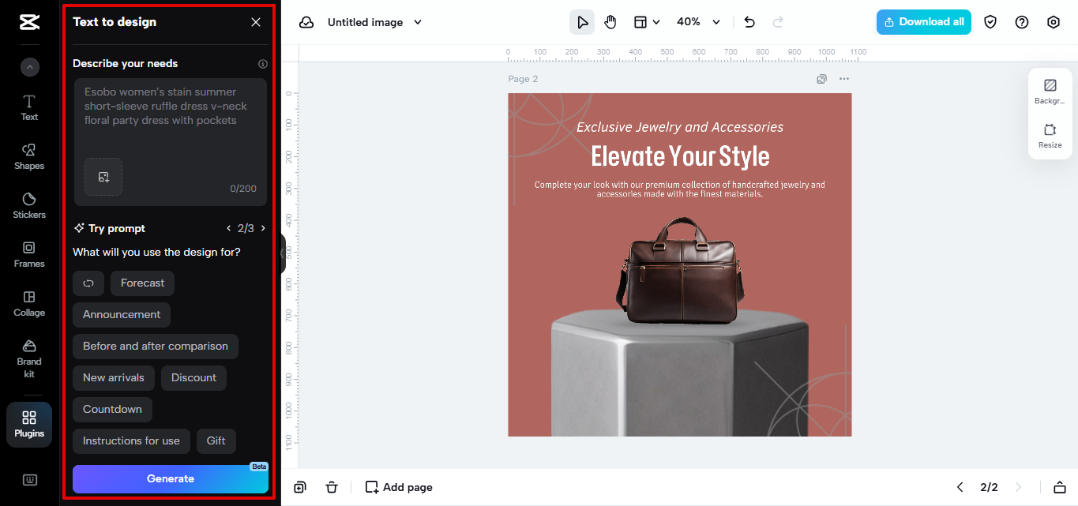The image size is (1078, 506).
Task: Undo the last action
Action: click(x=749, y=21)
